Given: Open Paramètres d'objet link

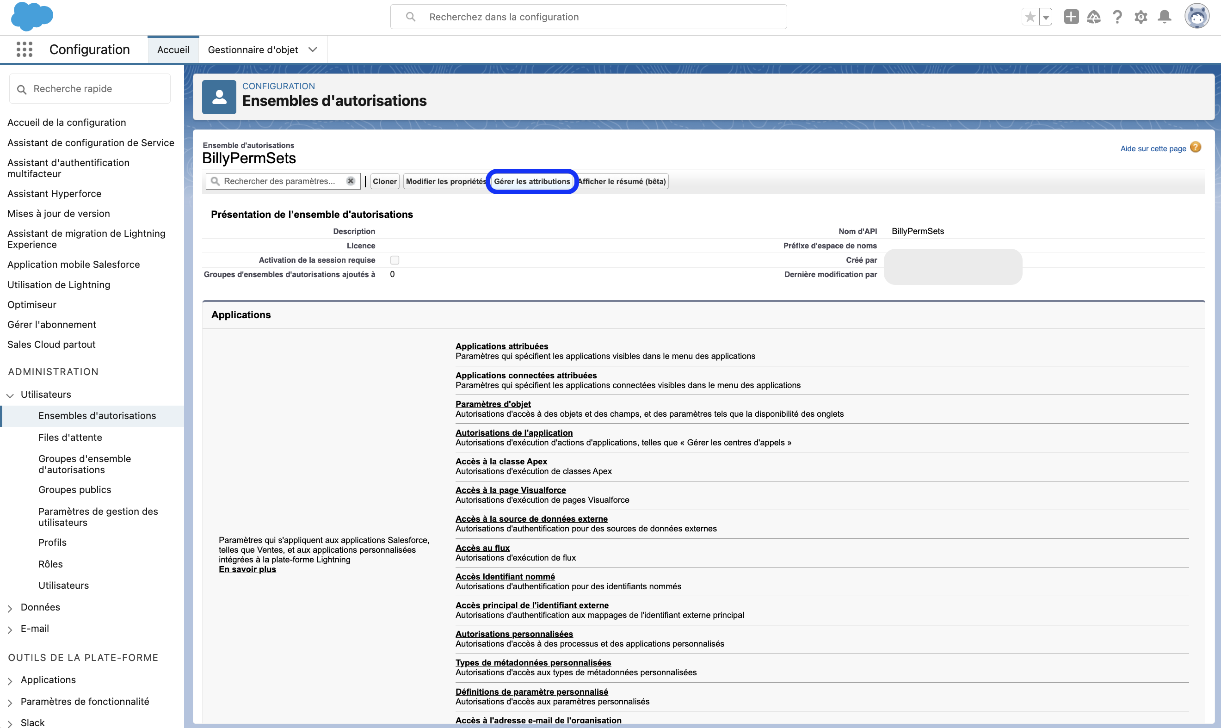Looking at the screenshot, I should pos(493,404).
